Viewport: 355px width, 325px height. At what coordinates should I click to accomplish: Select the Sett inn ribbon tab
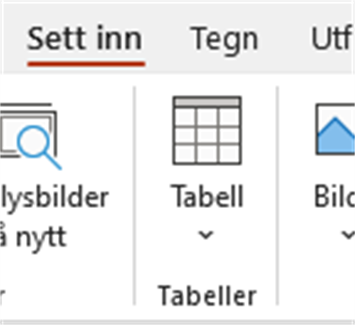(85, 39)
